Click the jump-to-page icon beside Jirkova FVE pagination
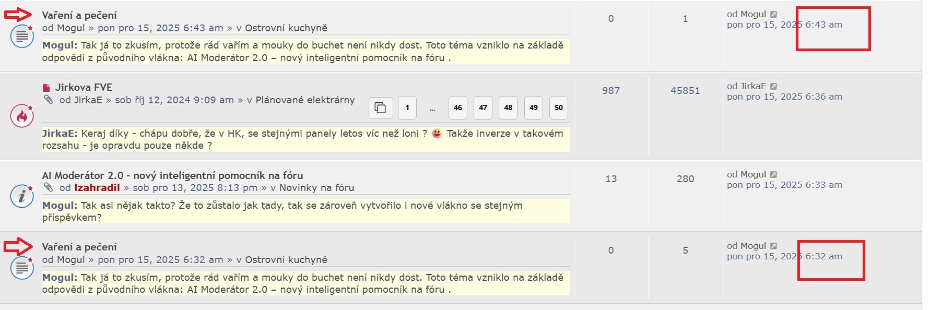The width and height of the screenshot is (930, 310). (381, 108)
